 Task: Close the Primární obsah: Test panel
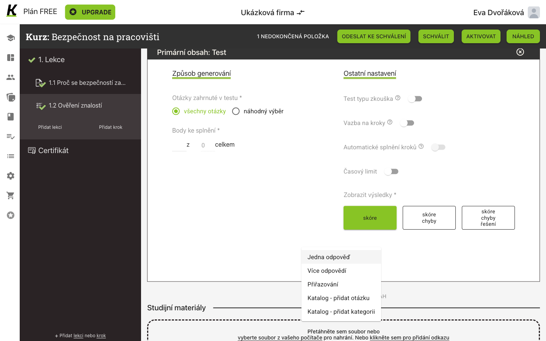click(520, 52)
